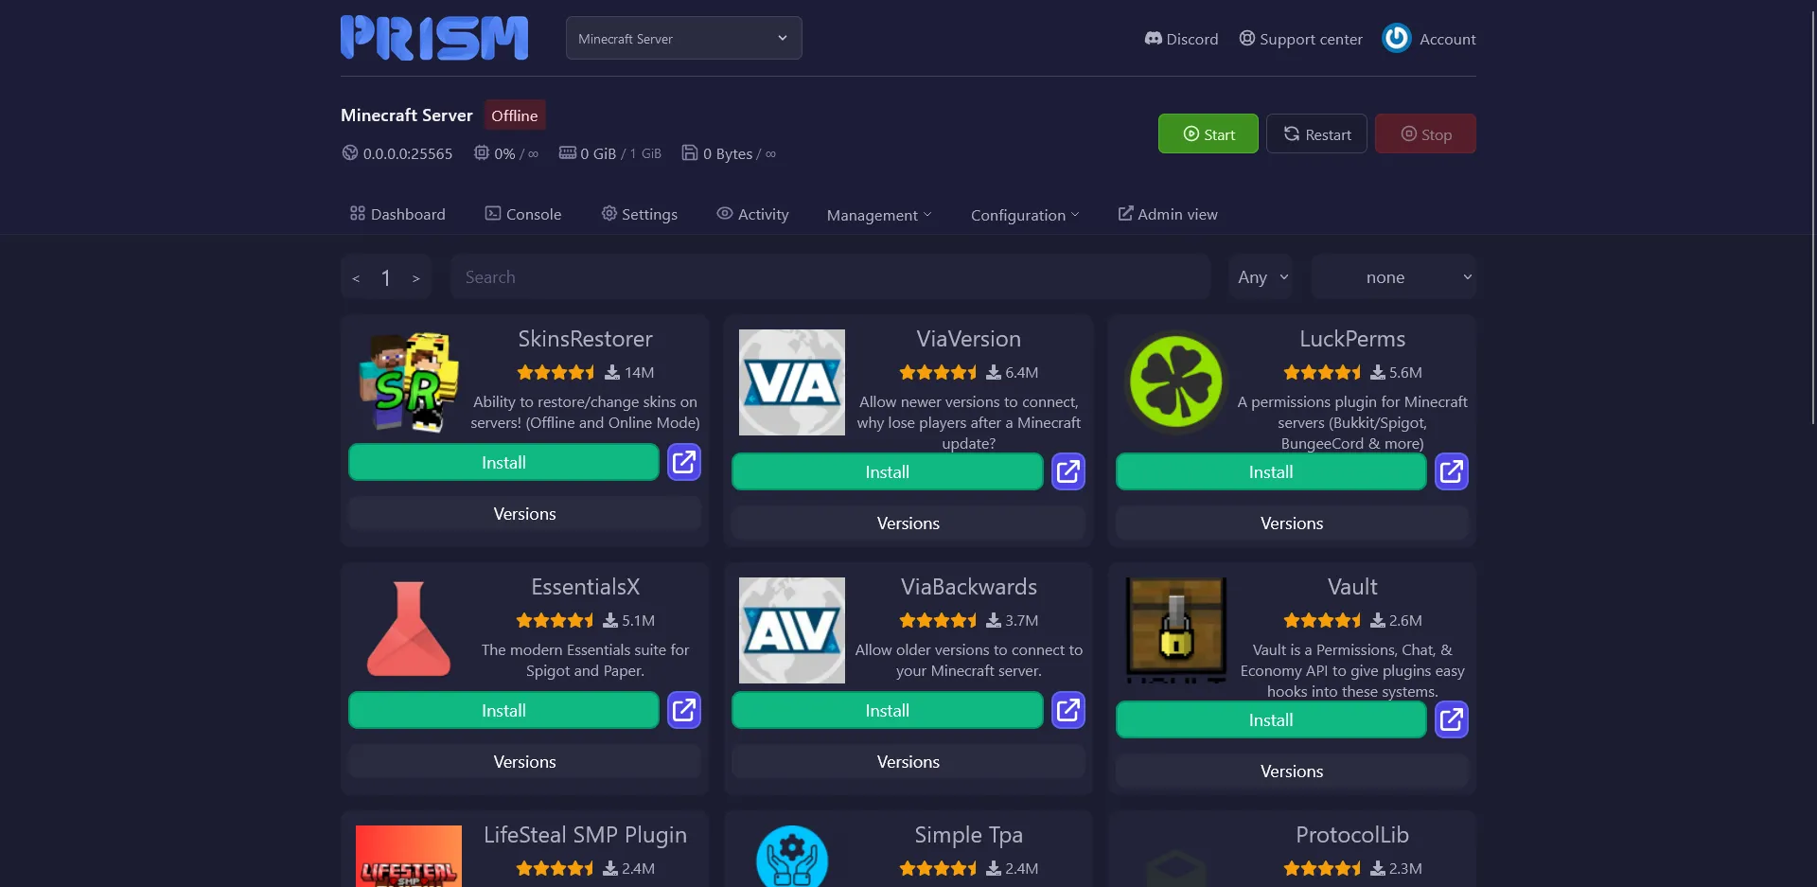Expand the Management menu
The width and height of the screenshot is (1817, 887).
tap(878, 215)
